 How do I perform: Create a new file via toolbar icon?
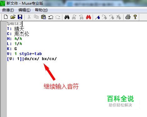[6, 17]
